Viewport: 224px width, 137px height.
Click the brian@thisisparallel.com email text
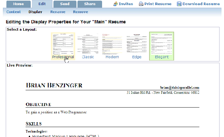point(180,87)
